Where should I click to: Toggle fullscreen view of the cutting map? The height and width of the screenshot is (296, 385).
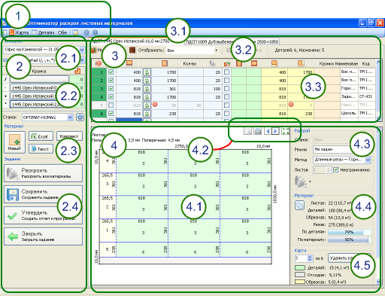point(285,131)
